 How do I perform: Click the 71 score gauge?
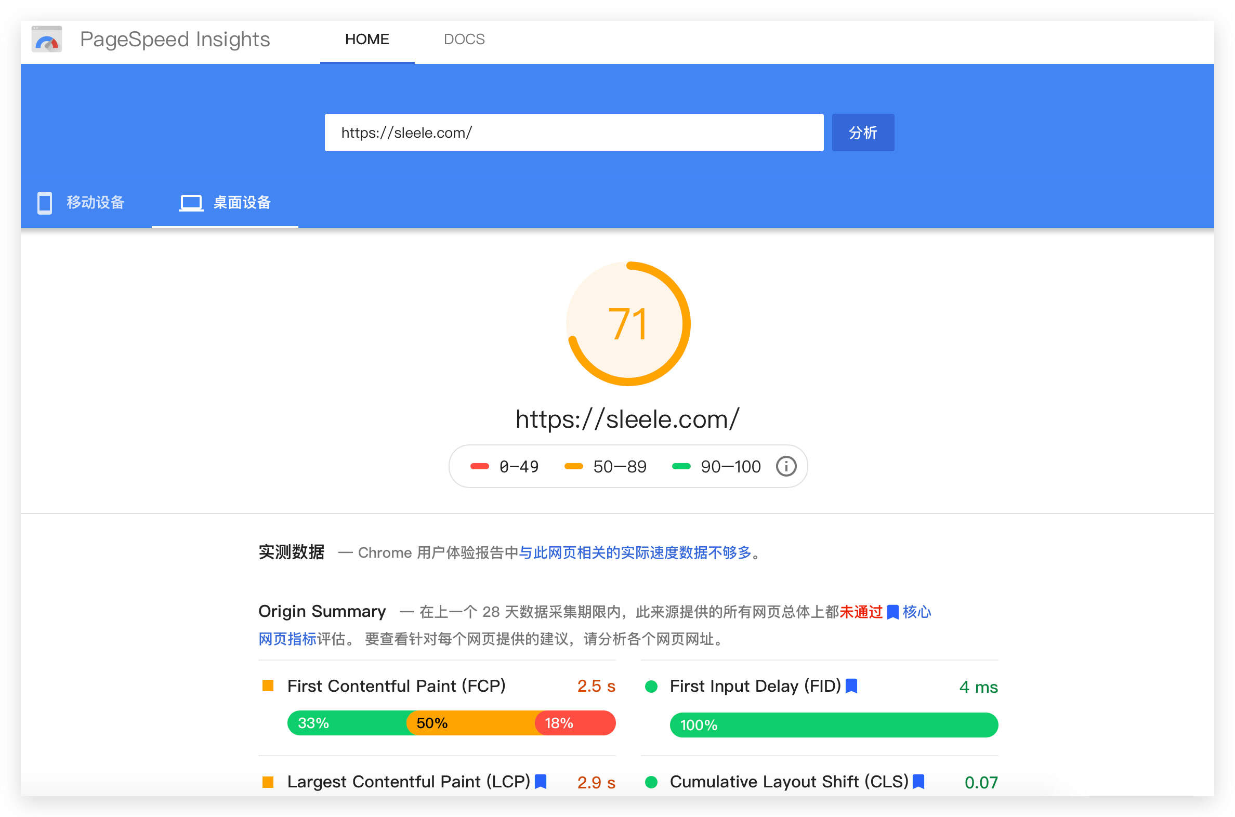point(628,324)
